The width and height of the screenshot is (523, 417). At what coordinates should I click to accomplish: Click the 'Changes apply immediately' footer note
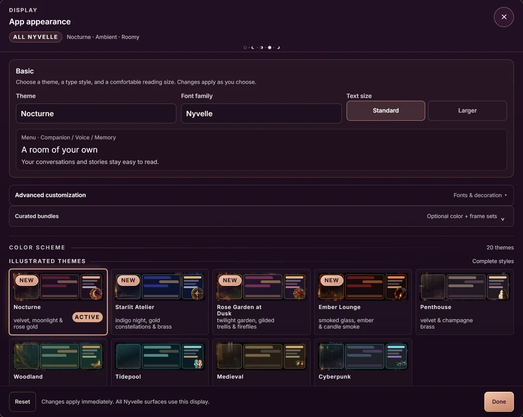pos(125,402)
